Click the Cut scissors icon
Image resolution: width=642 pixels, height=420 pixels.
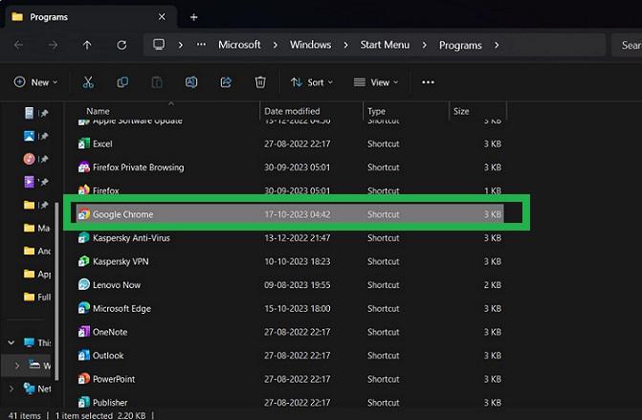(x=88, y=82)
